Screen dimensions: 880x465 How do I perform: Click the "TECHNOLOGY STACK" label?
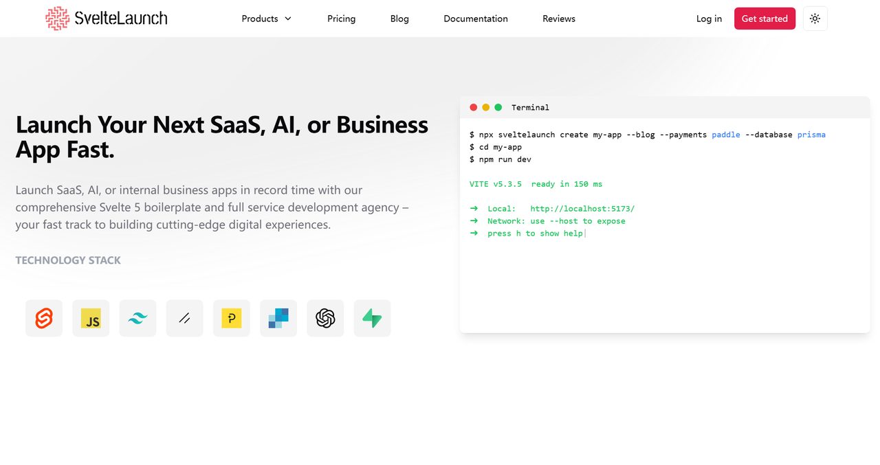pos(68,260)
